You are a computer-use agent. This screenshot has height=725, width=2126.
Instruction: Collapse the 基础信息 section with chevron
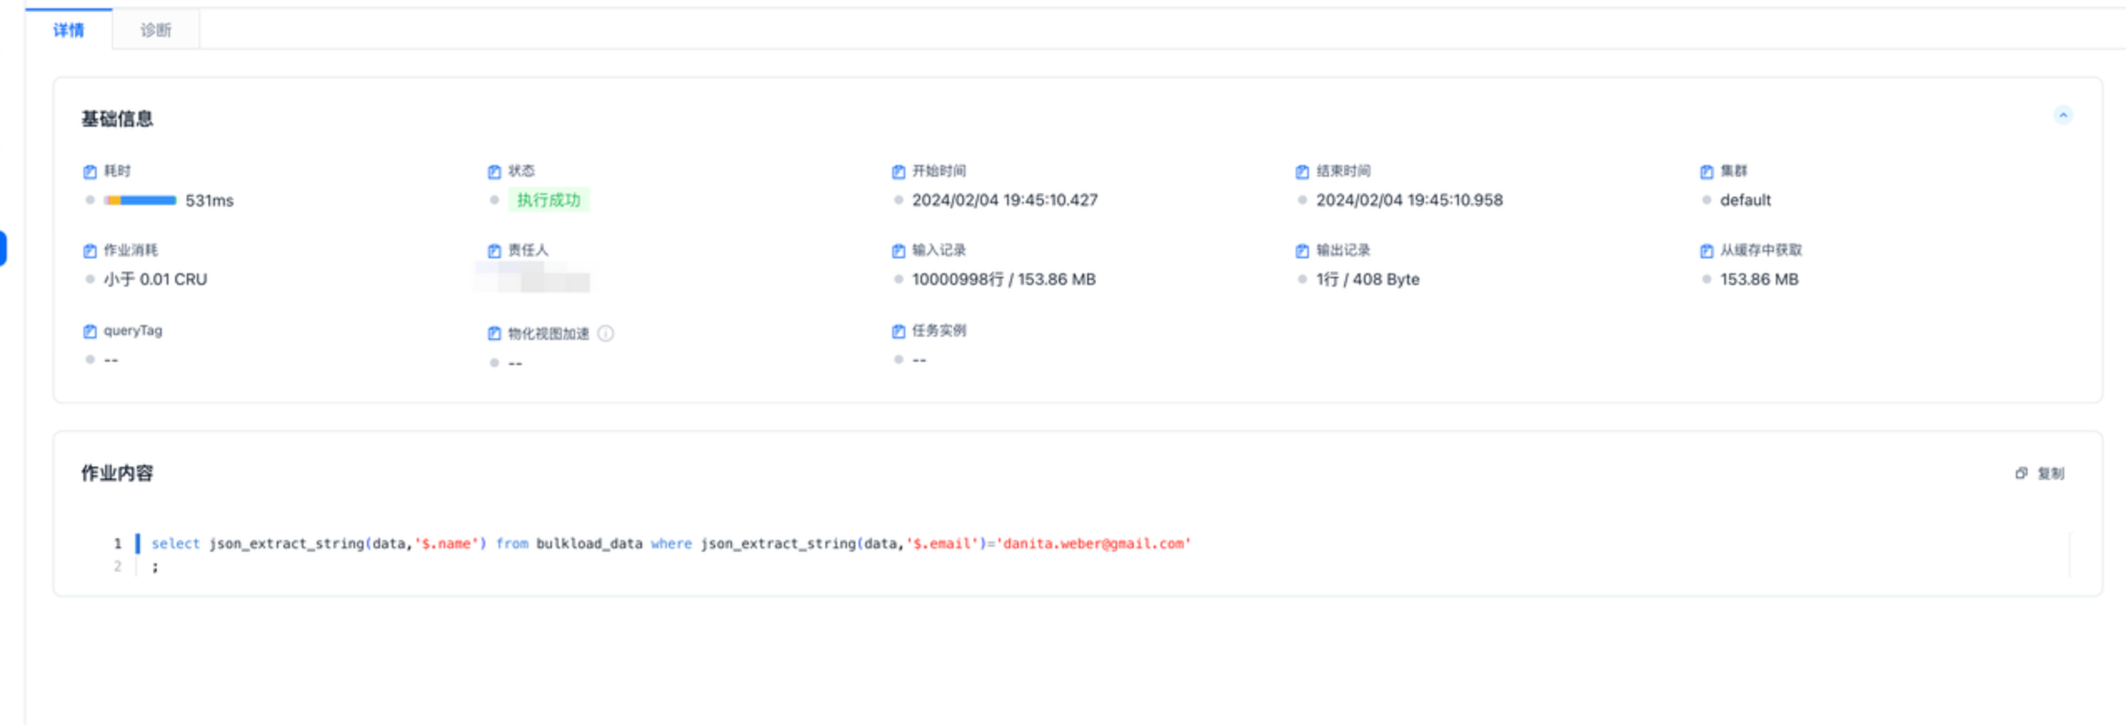2063,115
